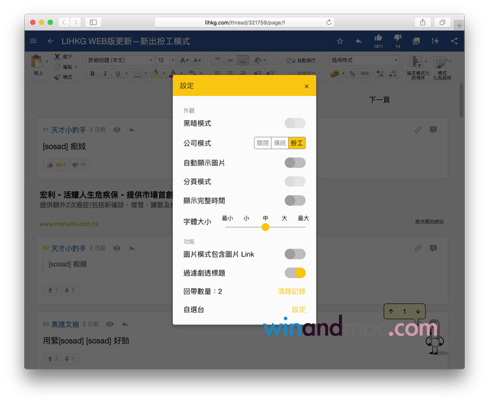Turn off 過濾劇透標題 switch
Viewport: 489px width, 404px height.
[295, 273]
